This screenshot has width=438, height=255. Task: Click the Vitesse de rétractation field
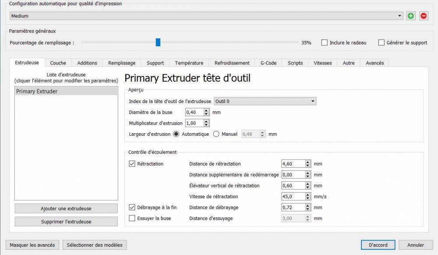[x=293, y=196]
